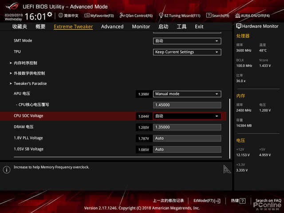The width and height of the screenshot is (284, 213).
Task: Open the Exit tab
Action: click(x=199, y=27)
